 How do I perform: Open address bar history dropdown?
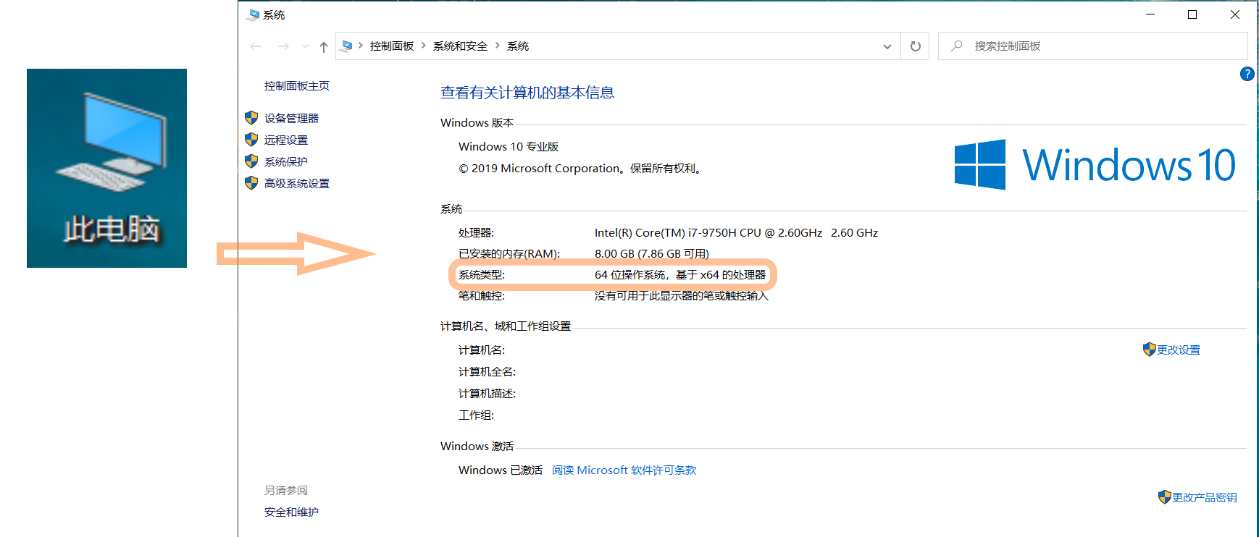pos(887,46)
